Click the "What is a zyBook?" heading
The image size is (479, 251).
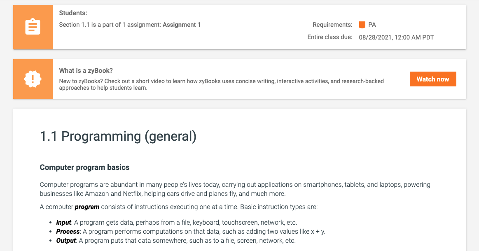tap(86, 70)
